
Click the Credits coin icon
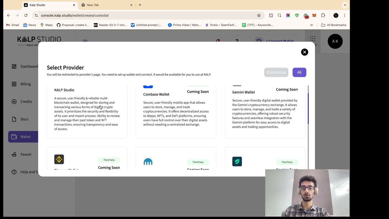coord(14,102)
